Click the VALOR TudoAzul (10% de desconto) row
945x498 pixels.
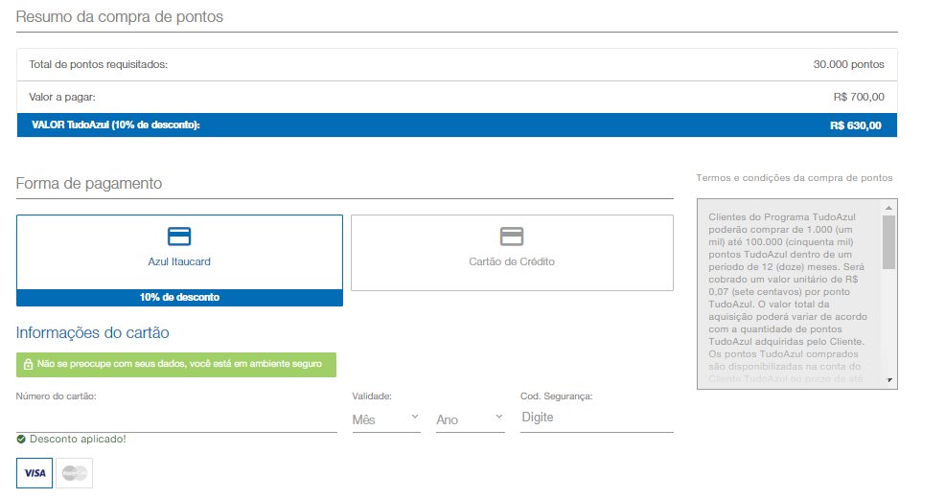pos(457,125)
